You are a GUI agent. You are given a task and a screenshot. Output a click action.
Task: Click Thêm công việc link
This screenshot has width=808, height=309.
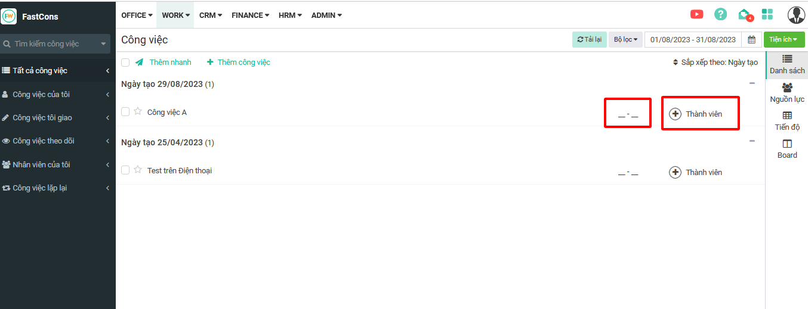click(238, 62)
